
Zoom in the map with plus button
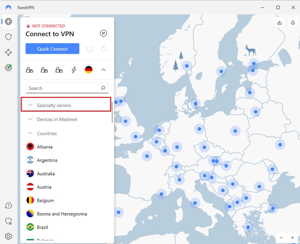click(292, 238)
